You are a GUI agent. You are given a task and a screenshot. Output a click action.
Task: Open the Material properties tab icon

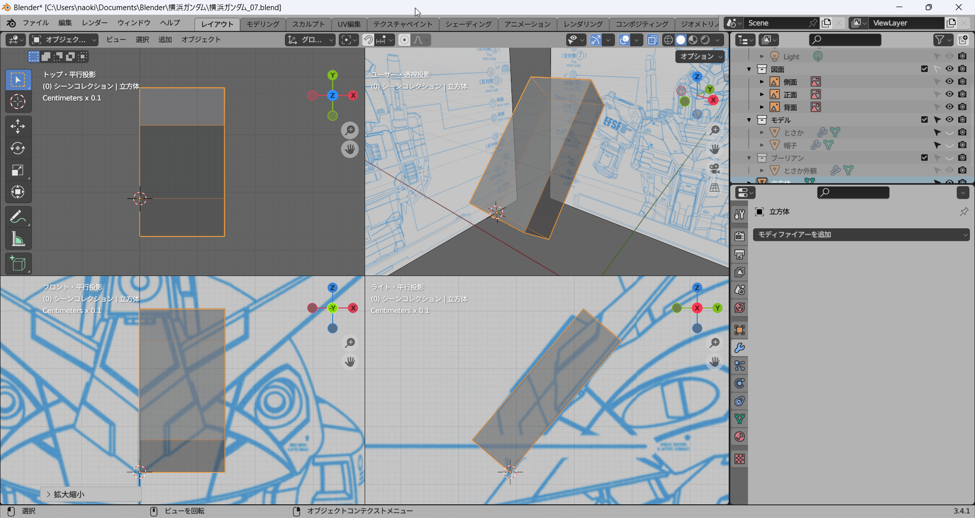coord(740,437)
